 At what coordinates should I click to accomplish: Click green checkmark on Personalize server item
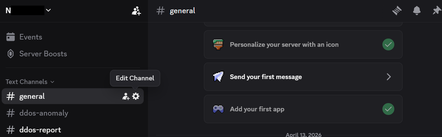[x=388, y=44]
